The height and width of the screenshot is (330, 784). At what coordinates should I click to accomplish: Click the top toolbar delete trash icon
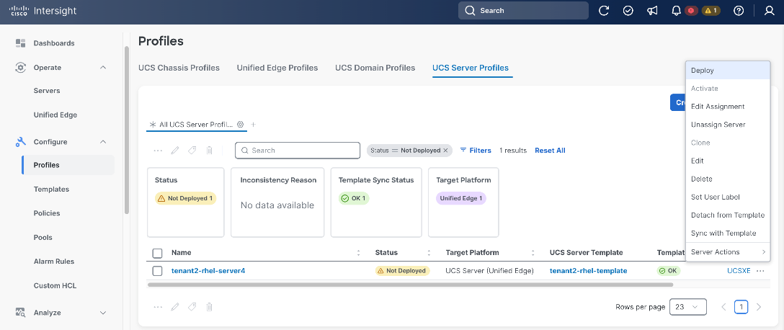pos(210,150)
